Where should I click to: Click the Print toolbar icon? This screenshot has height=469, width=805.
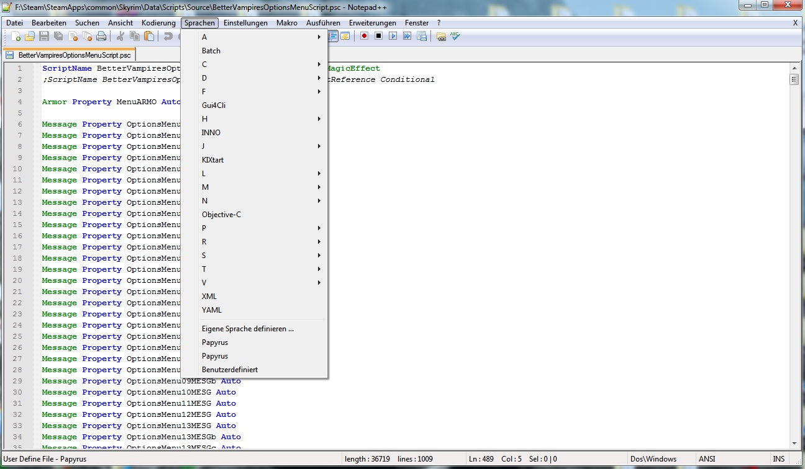pos(101,37)
